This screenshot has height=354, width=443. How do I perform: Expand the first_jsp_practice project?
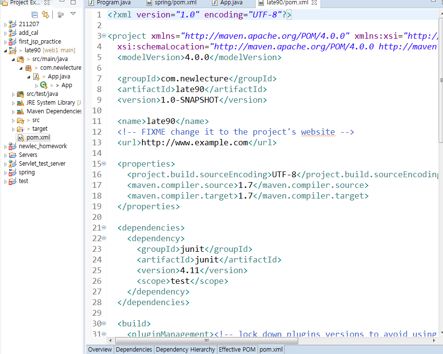coord(5,42)
